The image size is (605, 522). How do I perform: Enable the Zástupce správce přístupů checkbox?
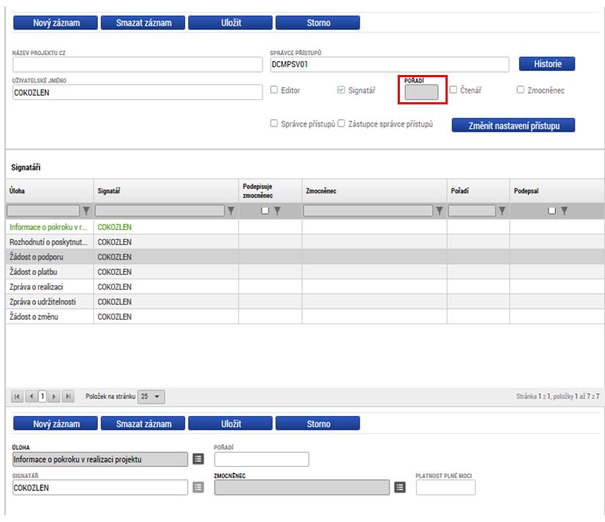coord(341,123)
